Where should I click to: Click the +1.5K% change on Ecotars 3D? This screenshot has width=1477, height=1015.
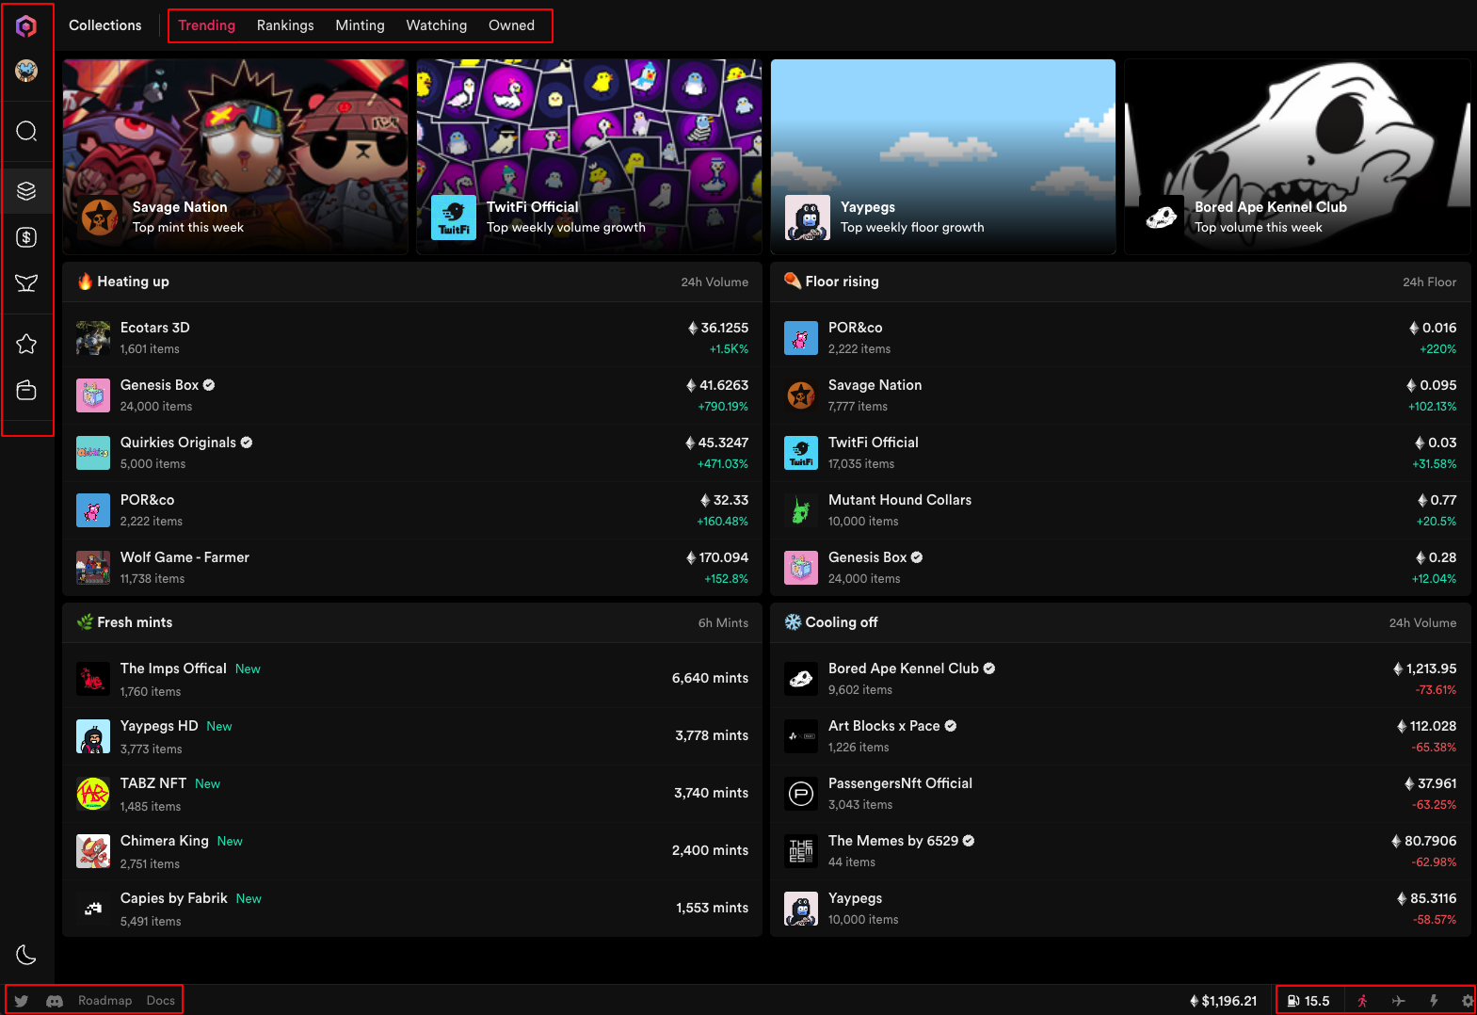pos(729,349)
